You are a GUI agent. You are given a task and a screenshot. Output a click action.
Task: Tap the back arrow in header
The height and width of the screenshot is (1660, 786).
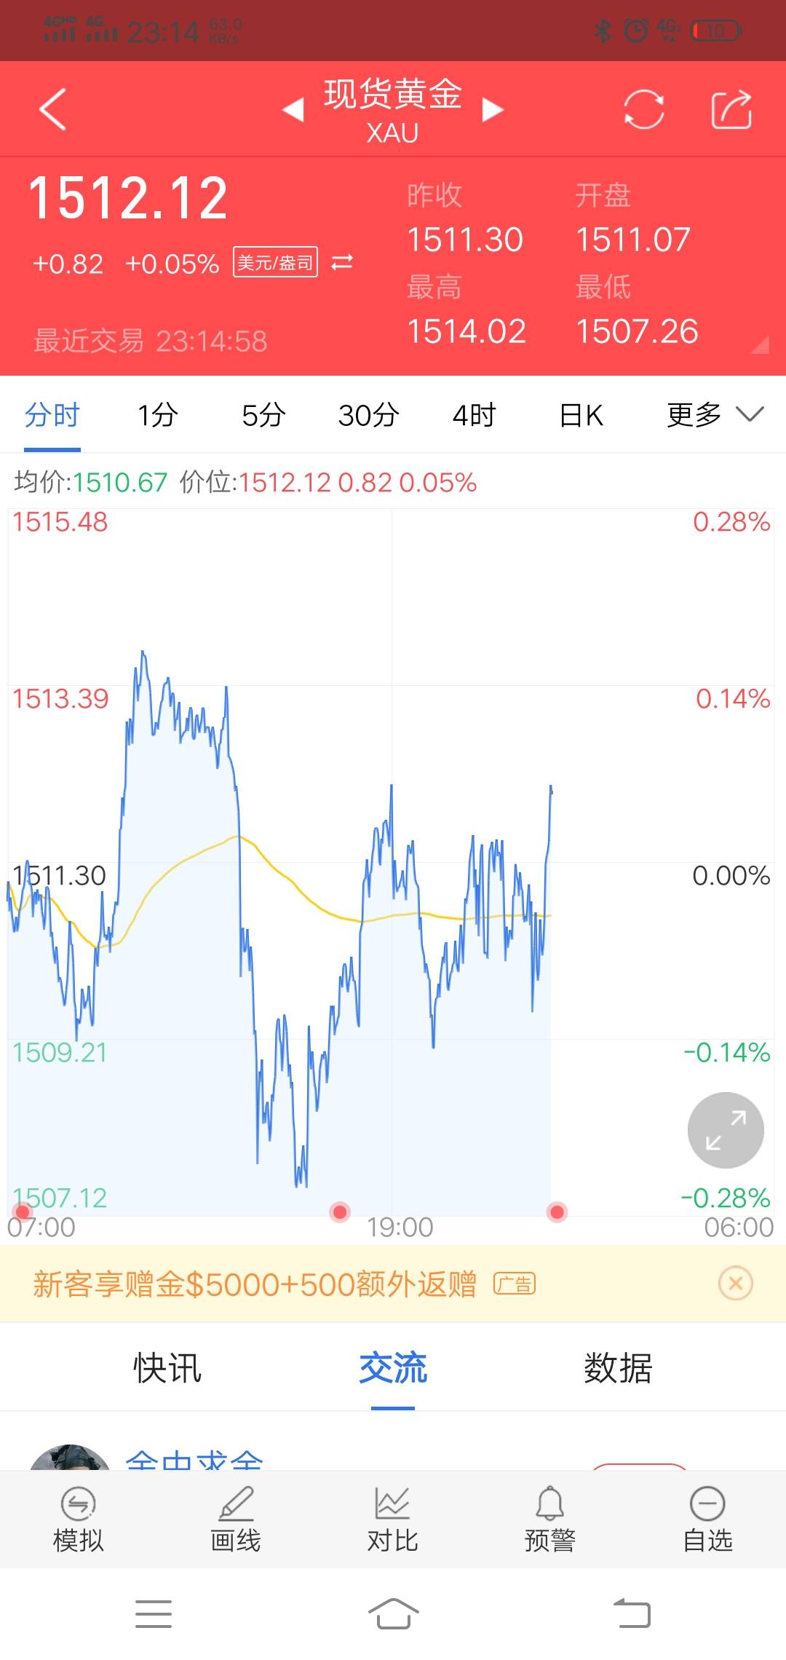52,109
